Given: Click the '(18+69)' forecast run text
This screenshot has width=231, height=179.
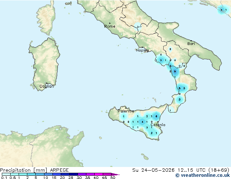Looking at the screenshot, I should click(219, 170).
